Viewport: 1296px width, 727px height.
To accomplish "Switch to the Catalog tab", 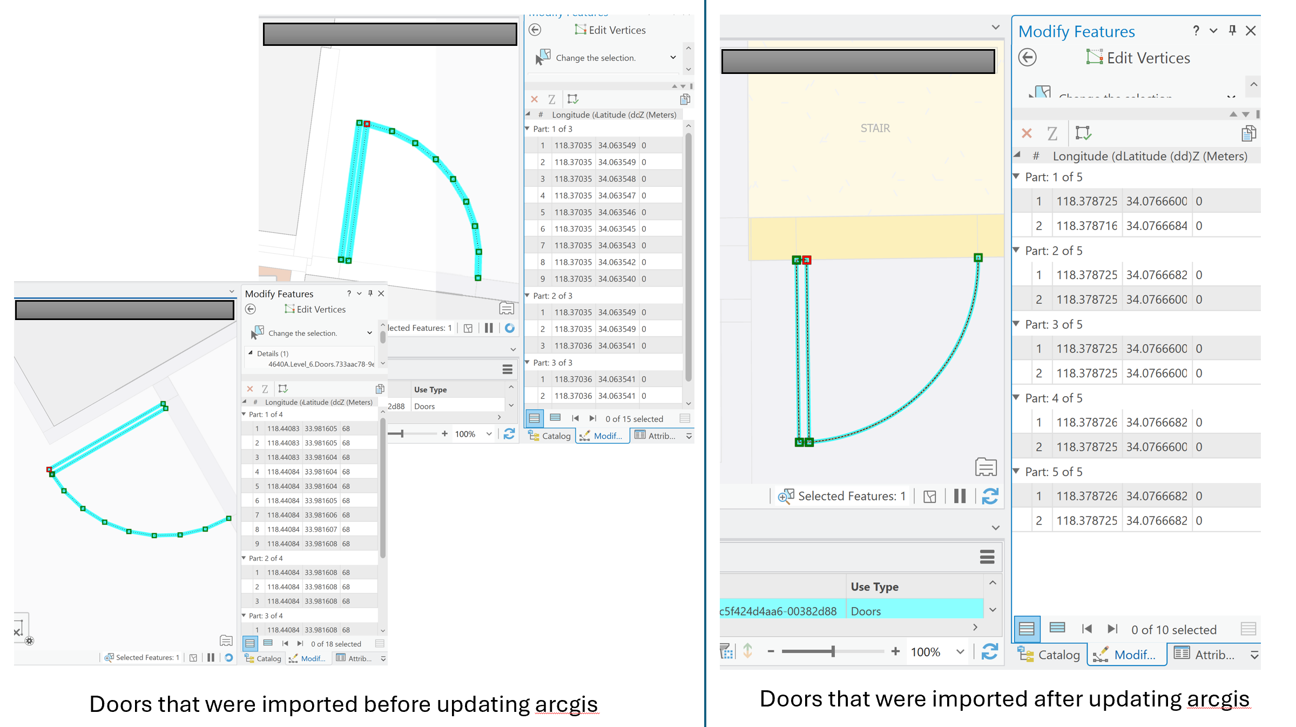I will pos(1049,654).
